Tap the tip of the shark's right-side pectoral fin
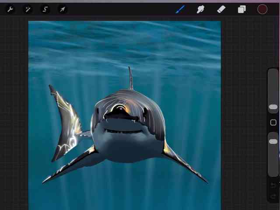This screenshot has height=210, width=280. 205,181
